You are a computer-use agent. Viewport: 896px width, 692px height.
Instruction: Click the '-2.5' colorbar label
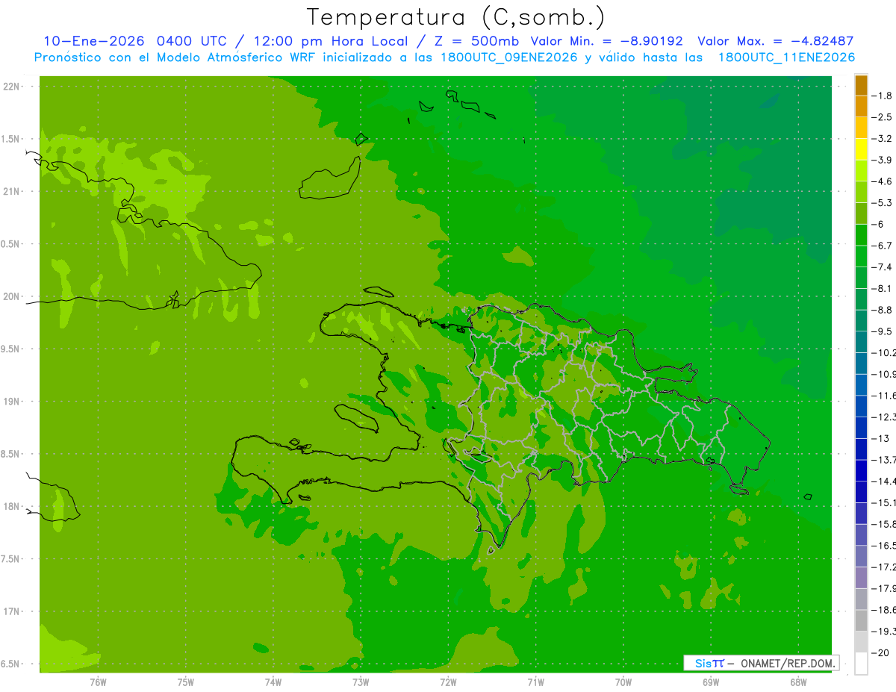coord(882,117)
